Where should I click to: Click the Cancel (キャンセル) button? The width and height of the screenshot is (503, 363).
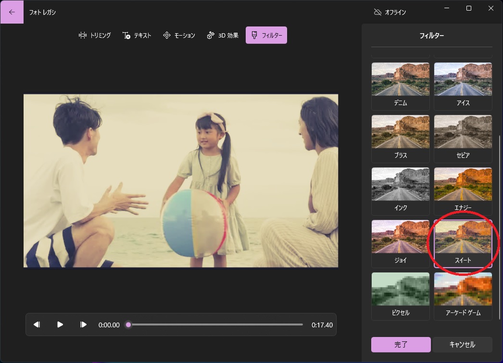(462, 344)
